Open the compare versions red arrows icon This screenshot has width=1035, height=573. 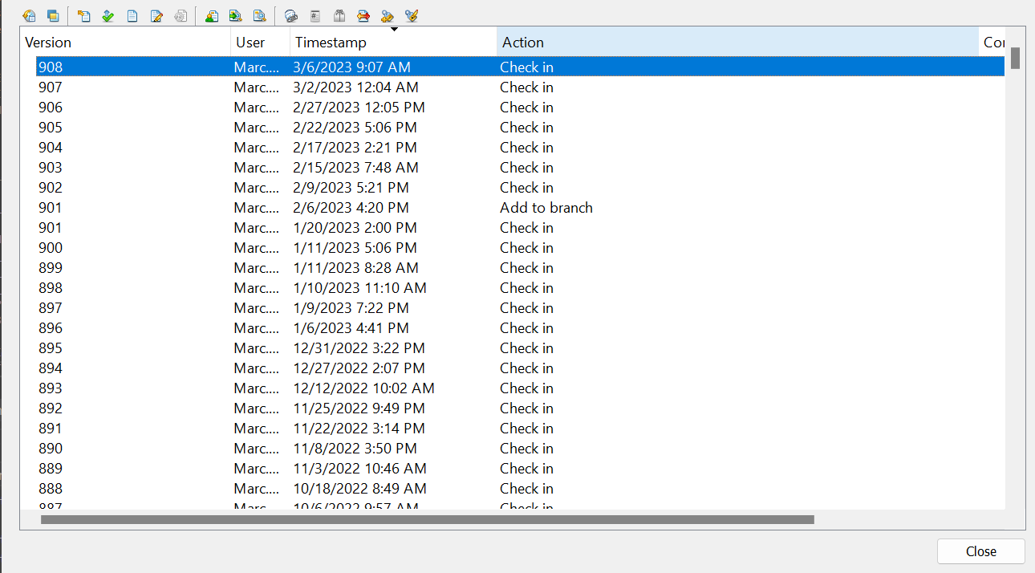coord(363,15)
